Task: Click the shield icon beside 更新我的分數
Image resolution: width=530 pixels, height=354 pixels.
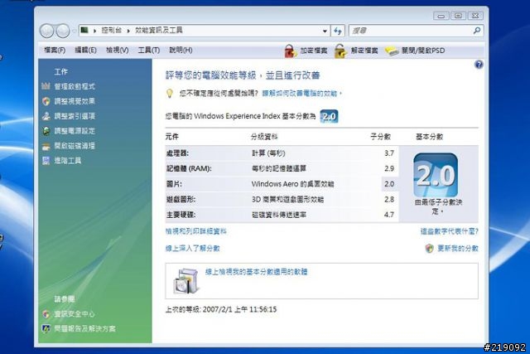Action: pyautogui.click(x=429, y=249)
